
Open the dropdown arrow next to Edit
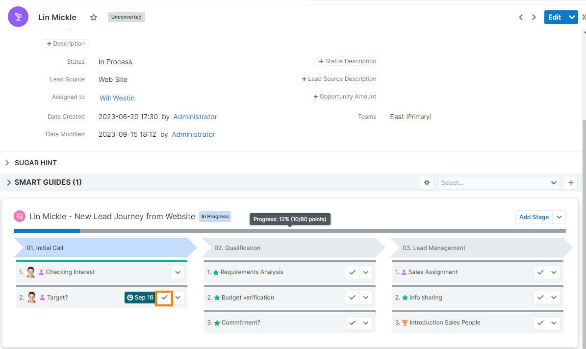point(571,17)
